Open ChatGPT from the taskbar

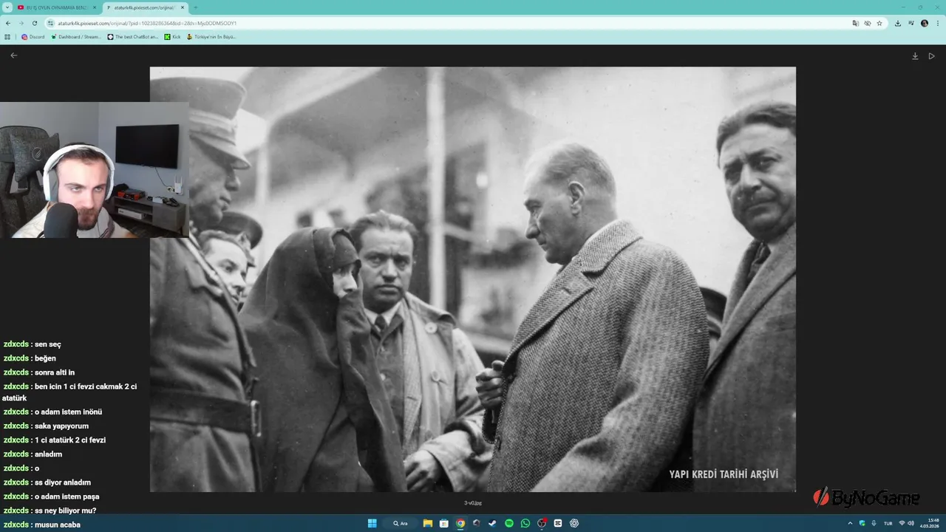(x=574, y=523)
